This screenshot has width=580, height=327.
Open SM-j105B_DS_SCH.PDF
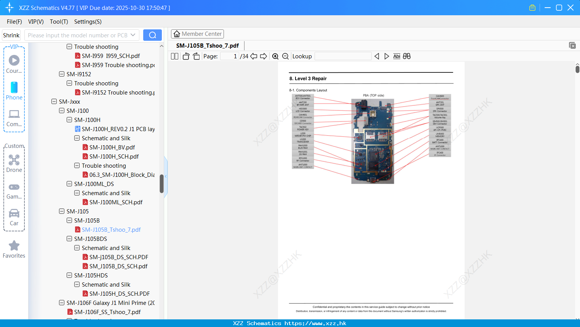(115, 257)
